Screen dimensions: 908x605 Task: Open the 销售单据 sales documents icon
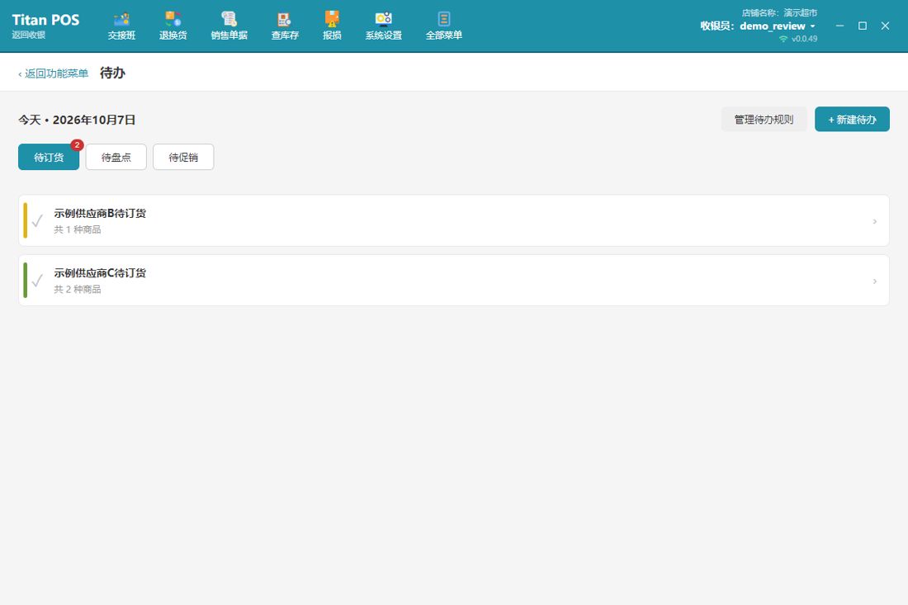pos(229,26)
